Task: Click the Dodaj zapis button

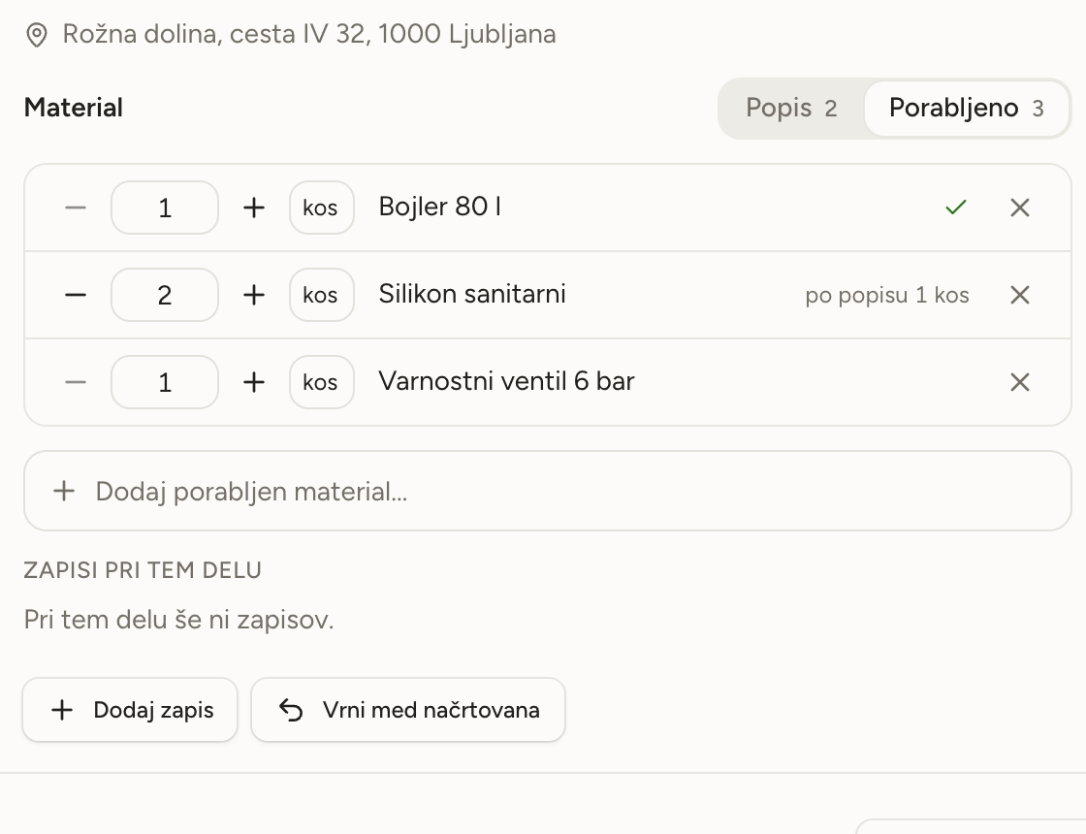Action: [130, 710]
